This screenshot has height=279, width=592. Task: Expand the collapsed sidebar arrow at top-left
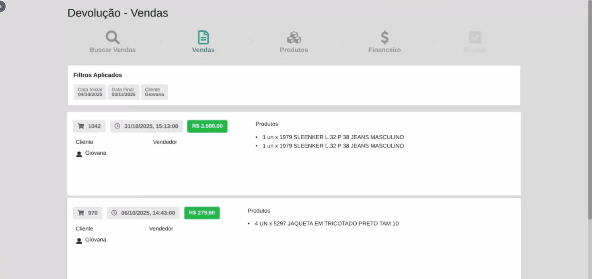pyautogui.click(x=2, y=6)
